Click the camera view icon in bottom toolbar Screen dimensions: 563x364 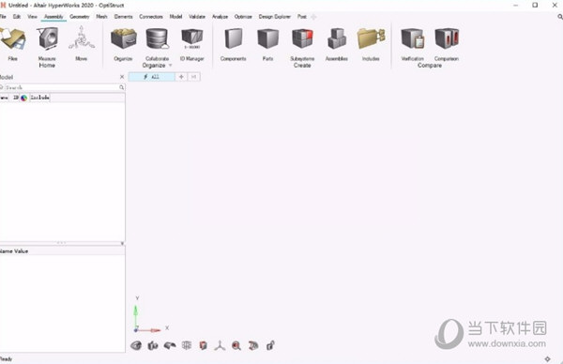coord(153,345)
